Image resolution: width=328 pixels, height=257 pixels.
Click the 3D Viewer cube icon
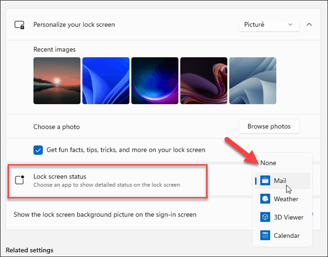pyautogui.click(x=265, y=217)
